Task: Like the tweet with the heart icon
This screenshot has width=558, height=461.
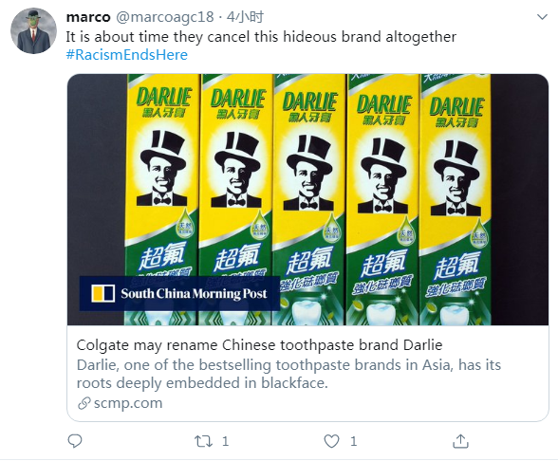Action: (331, 441)
